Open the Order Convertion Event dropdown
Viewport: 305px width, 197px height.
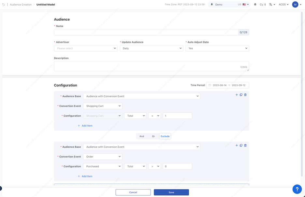click(103, 156)
